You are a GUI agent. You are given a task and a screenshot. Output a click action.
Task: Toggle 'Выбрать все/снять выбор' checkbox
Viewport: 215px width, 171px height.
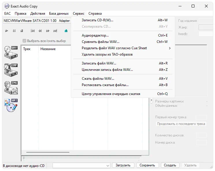tap(25, 41)
